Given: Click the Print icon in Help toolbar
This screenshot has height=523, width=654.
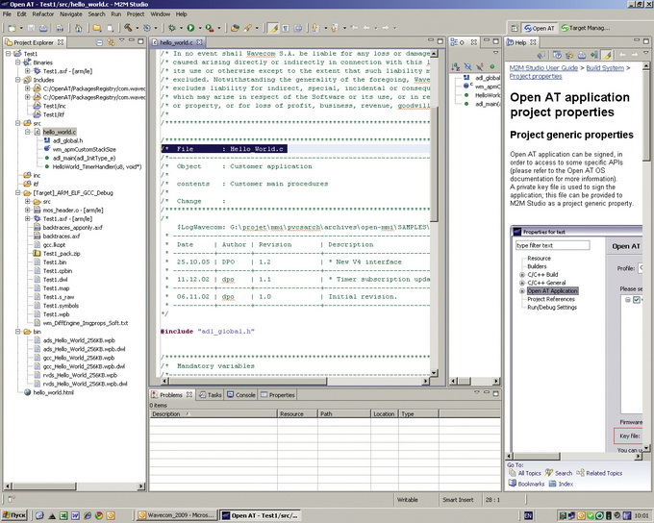Looking at the screenshot, I should tap(582, 55).
